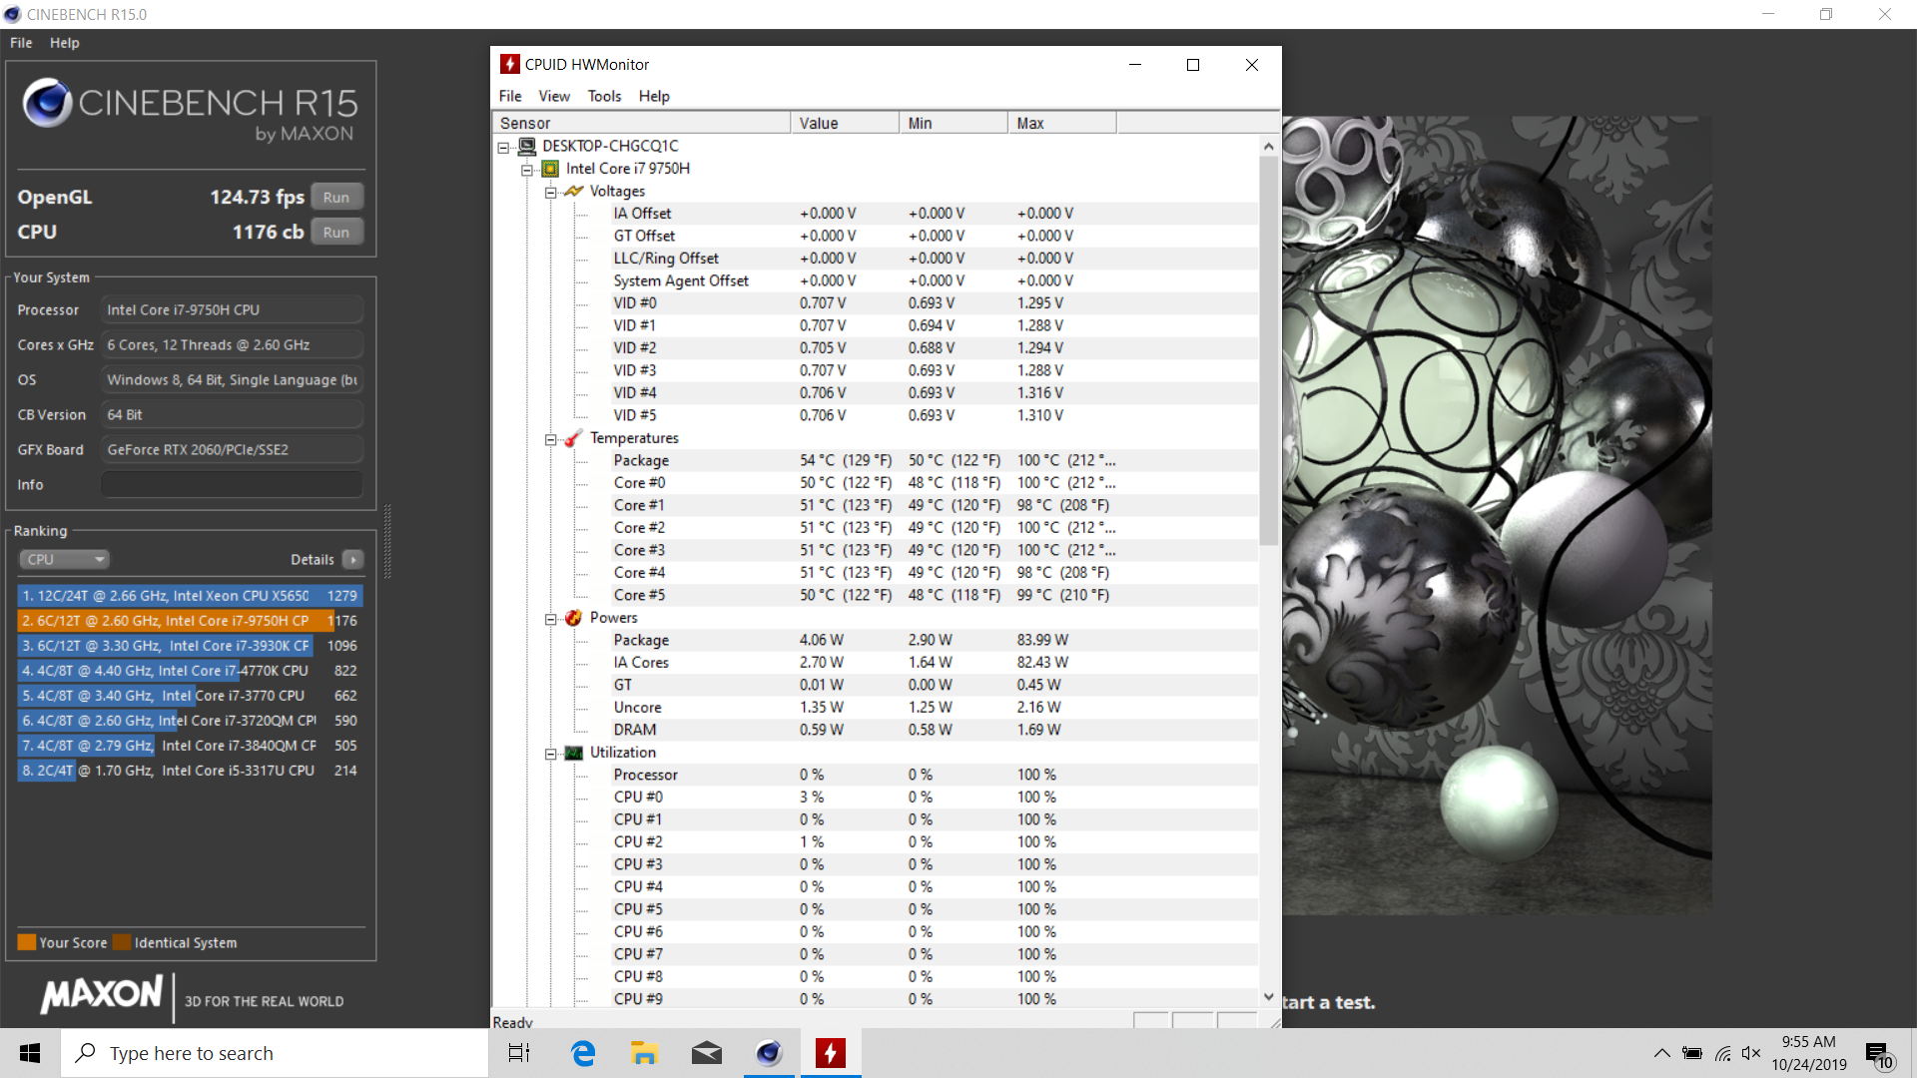
Task: Switch to HWMonitor via taskbar icon
Action: (x=831, y=1053)
